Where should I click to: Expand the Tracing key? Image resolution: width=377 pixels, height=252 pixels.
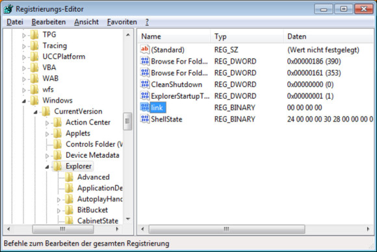24,46
